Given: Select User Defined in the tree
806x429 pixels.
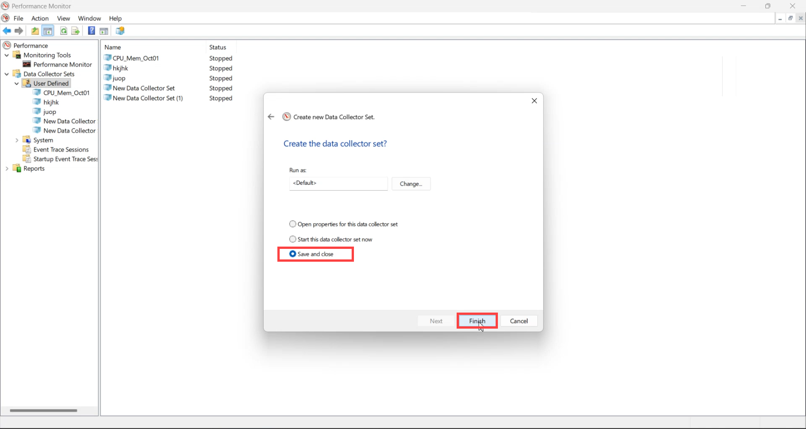Looking at the screenshot, I should pos(51,83).
